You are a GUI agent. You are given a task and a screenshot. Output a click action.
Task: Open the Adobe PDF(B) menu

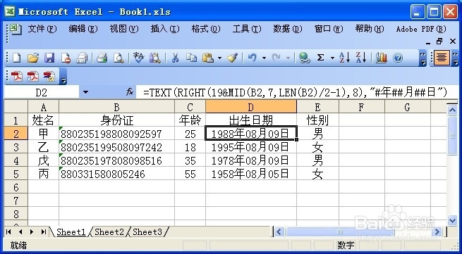coord(421,29)
